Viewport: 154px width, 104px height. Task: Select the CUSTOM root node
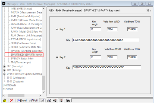click(8, 89)
